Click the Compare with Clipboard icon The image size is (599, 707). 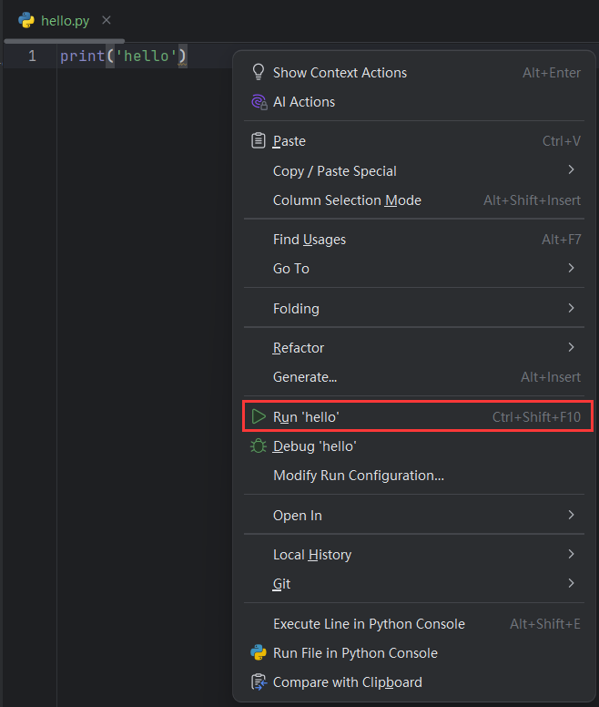[259, 682]
